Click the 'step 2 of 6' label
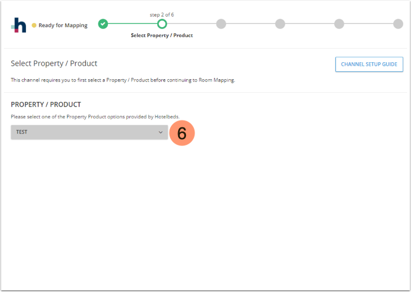The width and height of the screenshot is (411, 292). click(x=162, y=15)
